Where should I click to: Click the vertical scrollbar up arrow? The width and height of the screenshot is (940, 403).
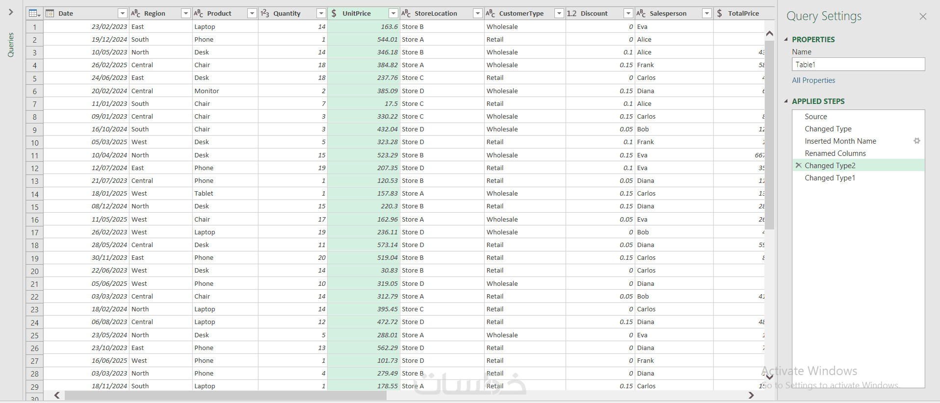pos(769,33)
